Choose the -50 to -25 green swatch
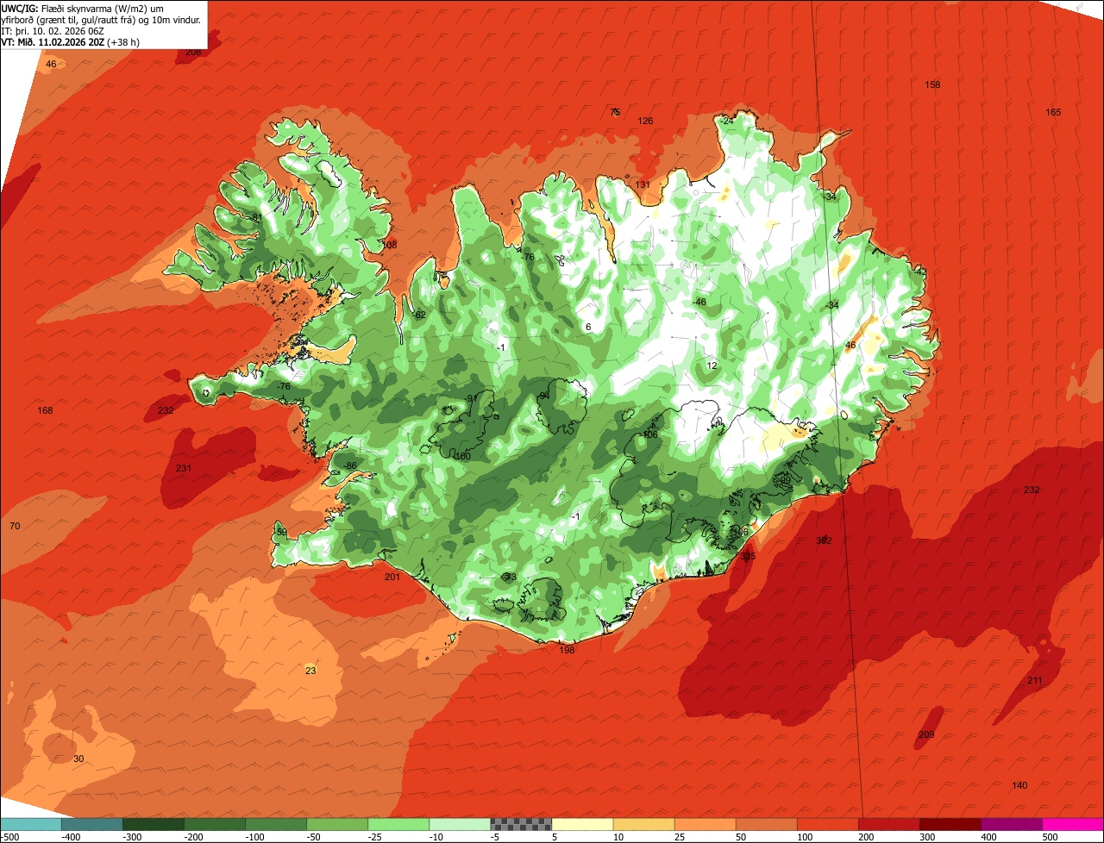The height and width of the screenshot is (843, 1104). coord(336,824)
